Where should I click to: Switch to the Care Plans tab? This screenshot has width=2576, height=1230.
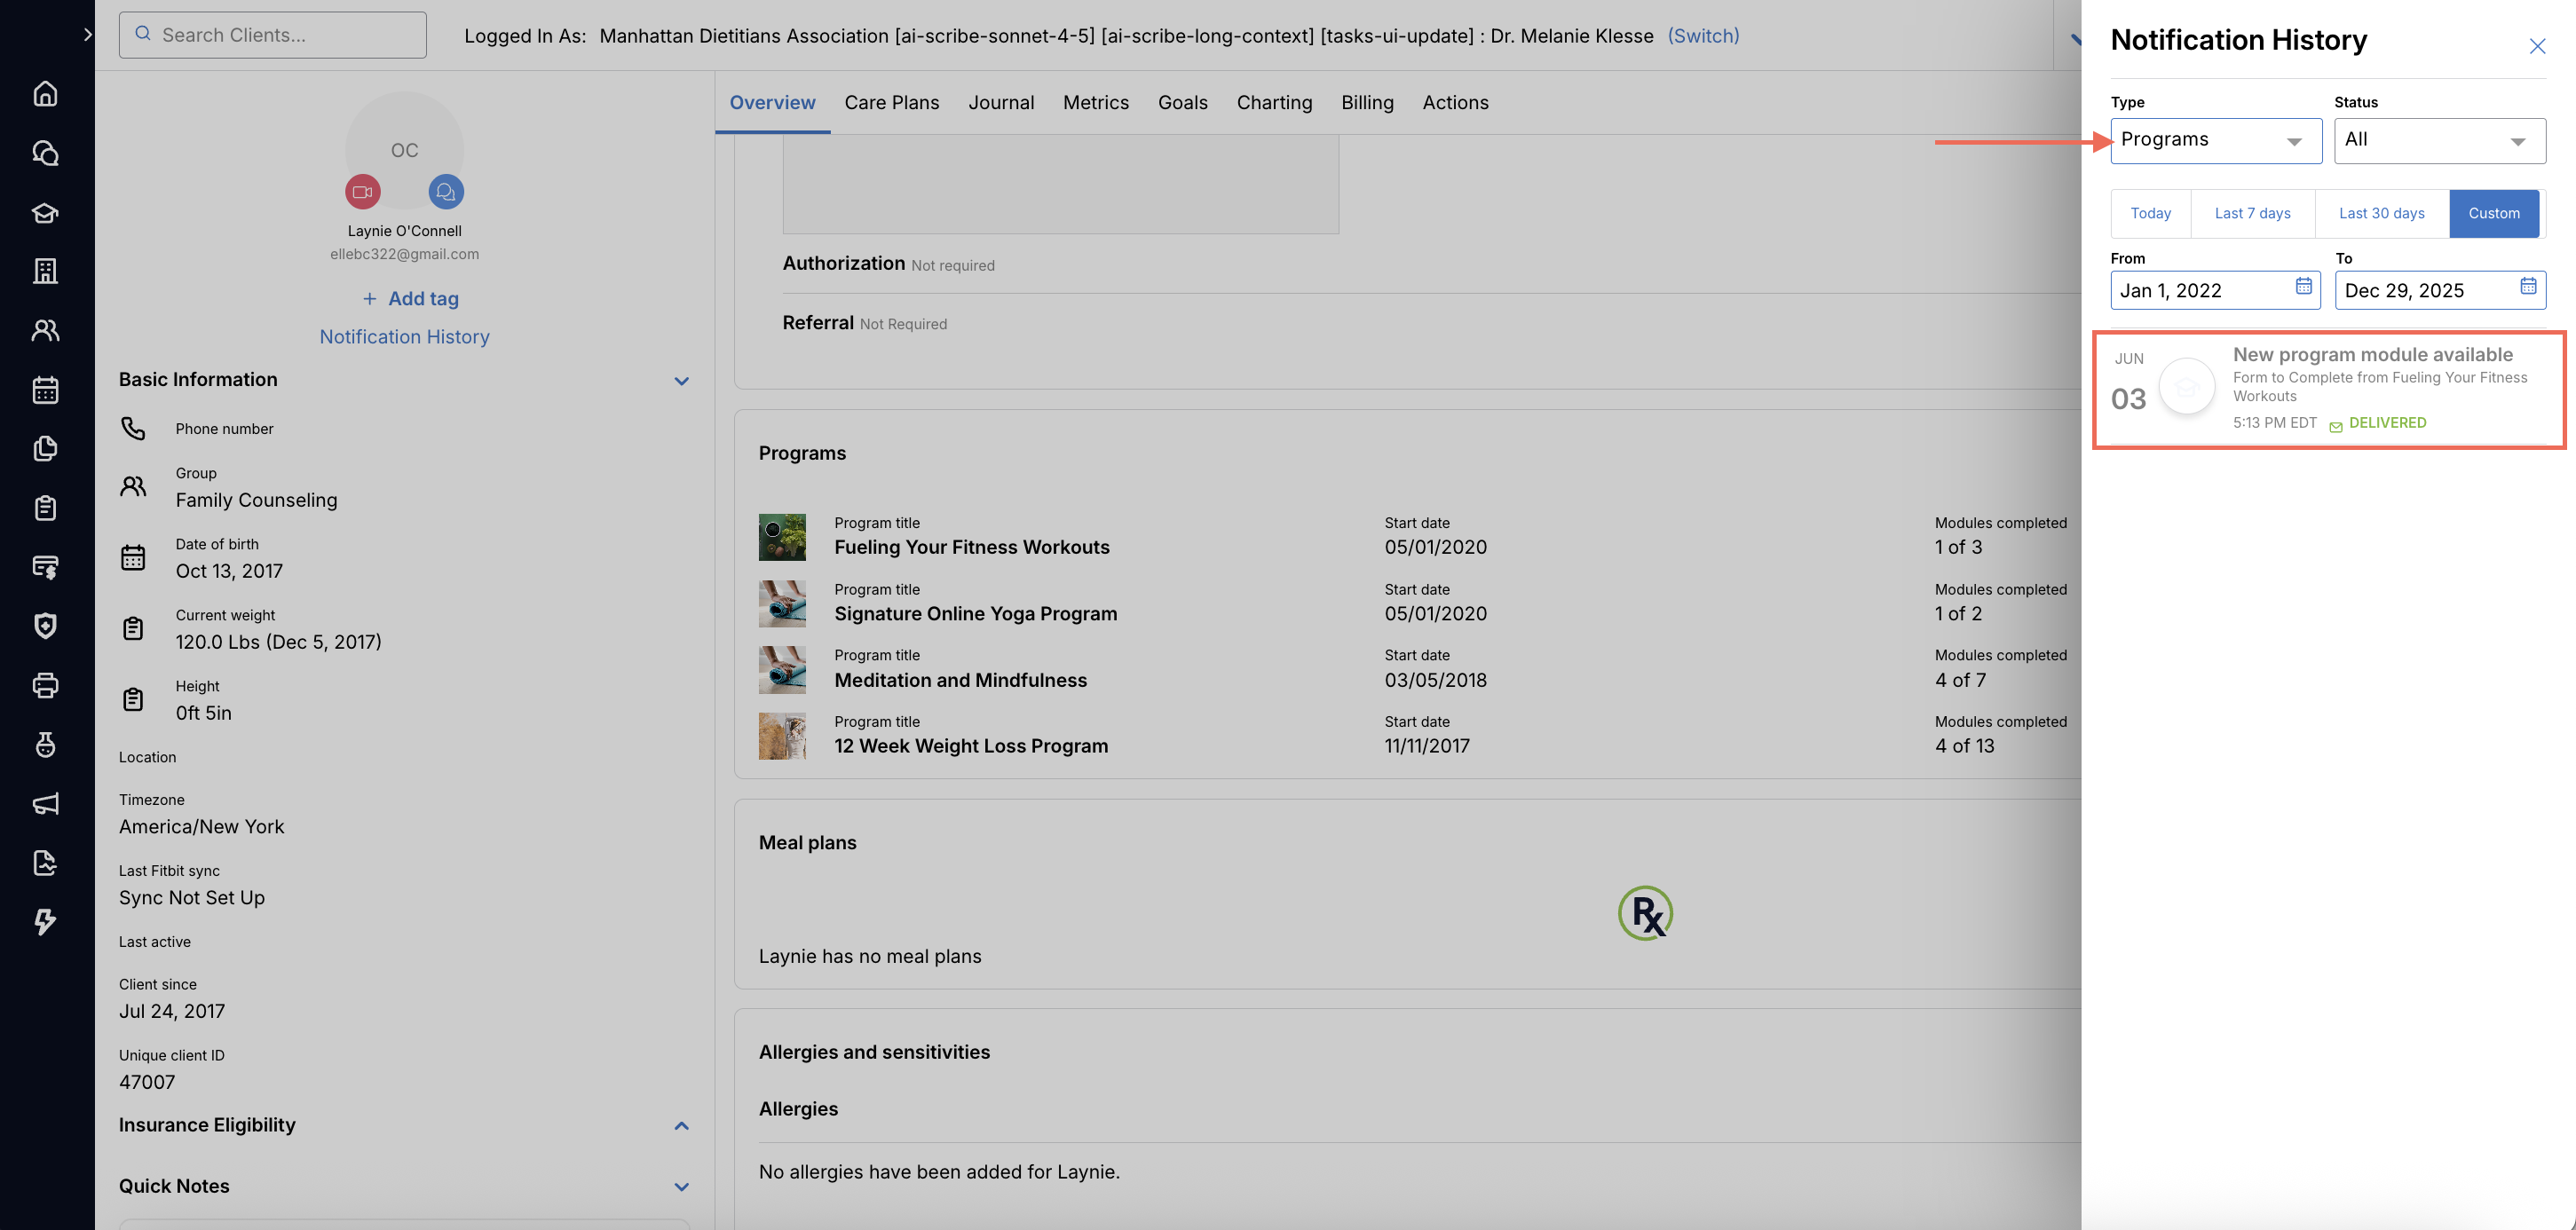(x=891, y=103)
